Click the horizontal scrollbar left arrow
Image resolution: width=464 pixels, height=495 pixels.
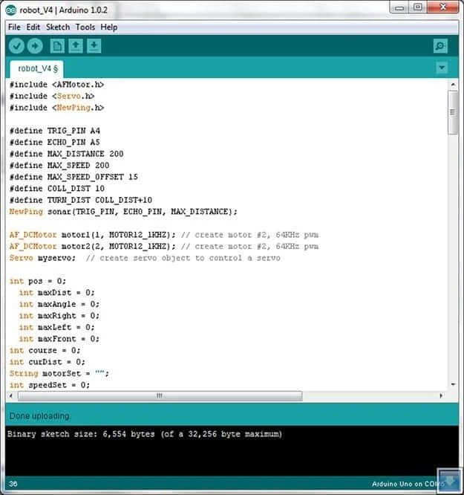tap(11, 395)
